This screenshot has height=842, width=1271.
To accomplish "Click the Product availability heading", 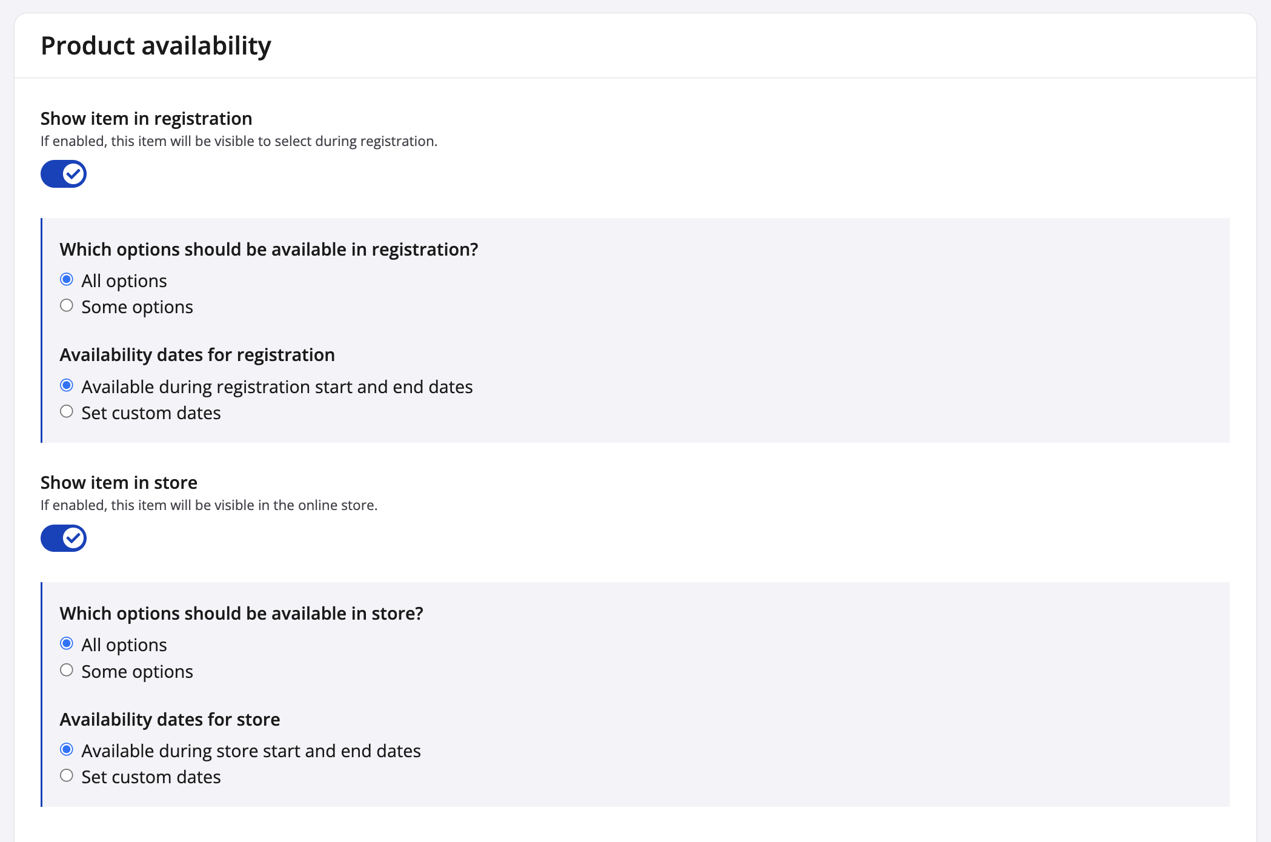I will pyautogui.click(x=156, y=46).
